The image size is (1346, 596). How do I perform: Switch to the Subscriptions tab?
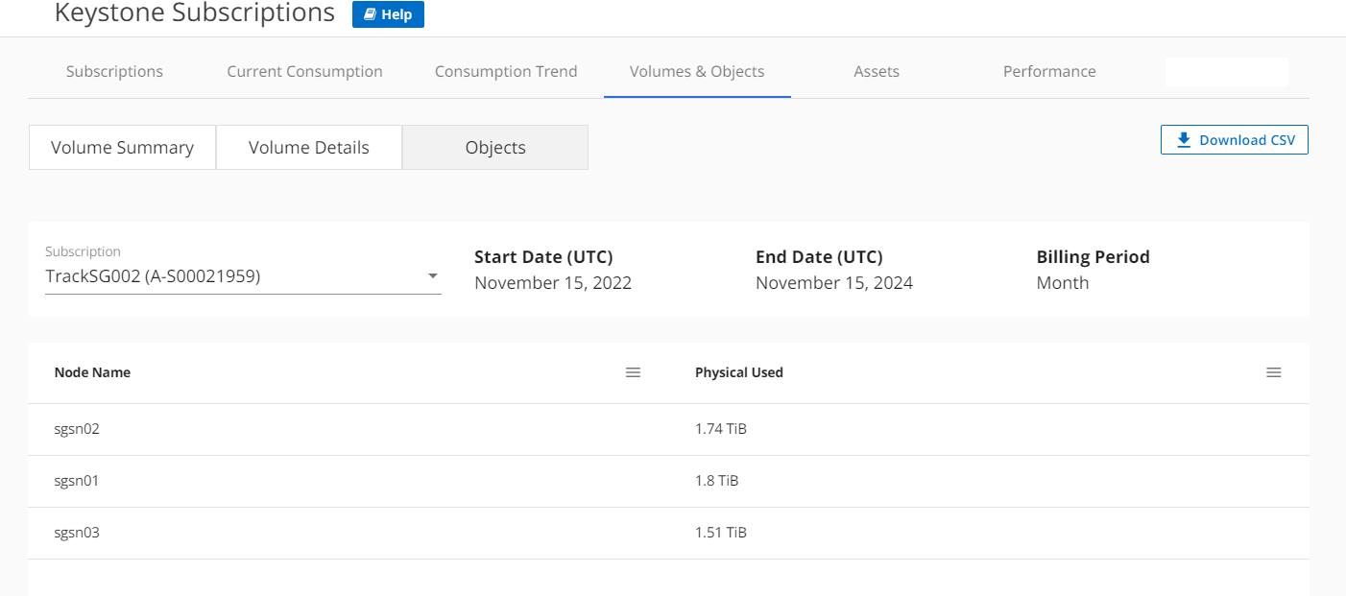pyautogui.click(x=114, y=71)
